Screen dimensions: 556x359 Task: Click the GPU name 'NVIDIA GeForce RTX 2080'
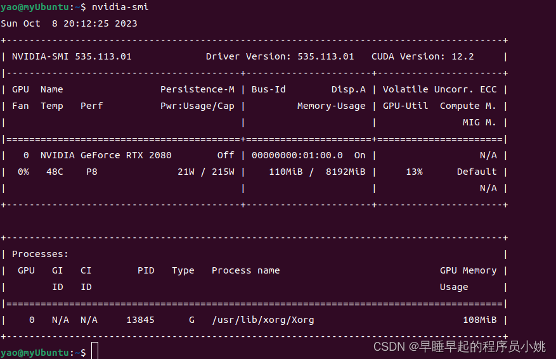106,155
